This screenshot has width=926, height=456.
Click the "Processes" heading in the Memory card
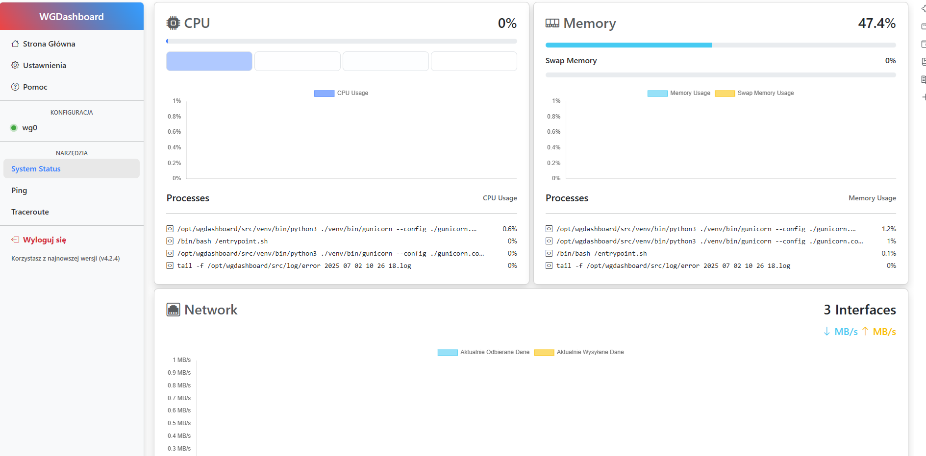point(567,198)
